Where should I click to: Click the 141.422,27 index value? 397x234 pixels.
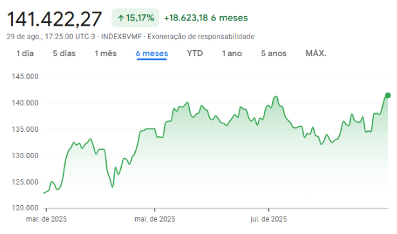click(54, 19)
